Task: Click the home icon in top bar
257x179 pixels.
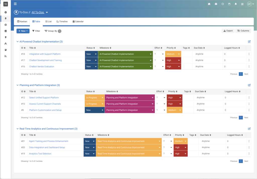Action: [x=209, y=4]
